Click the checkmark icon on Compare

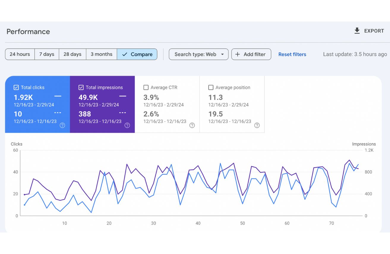tap(125, 54)
